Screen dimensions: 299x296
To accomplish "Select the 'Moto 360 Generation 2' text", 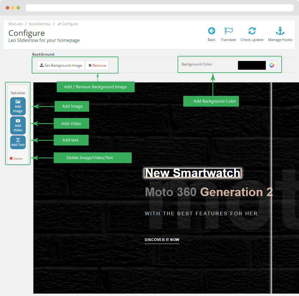I will click(209, 192).
